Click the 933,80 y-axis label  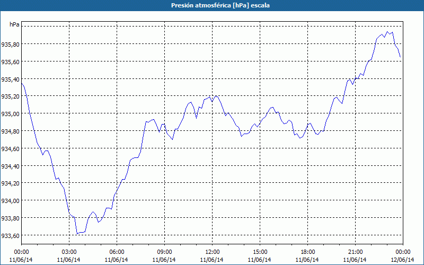[x=10, y=218]
